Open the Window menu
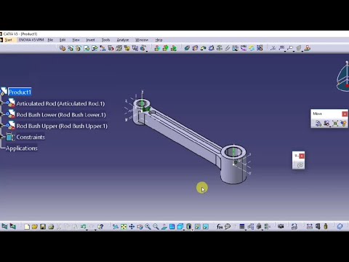 pyautogui.click(x=142, y=40)
